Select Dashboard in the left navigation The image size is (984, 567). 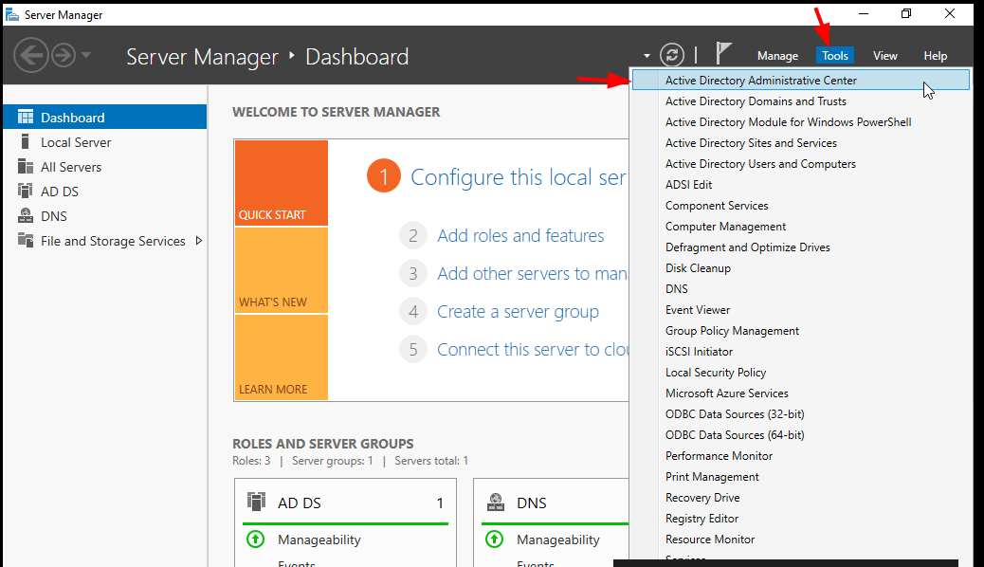(105, 118)
